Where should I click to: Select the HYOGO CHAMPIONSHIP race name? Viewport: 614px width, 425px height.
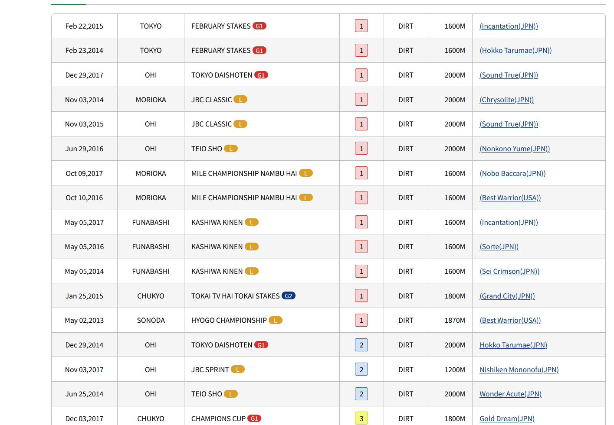click(229, 321)
